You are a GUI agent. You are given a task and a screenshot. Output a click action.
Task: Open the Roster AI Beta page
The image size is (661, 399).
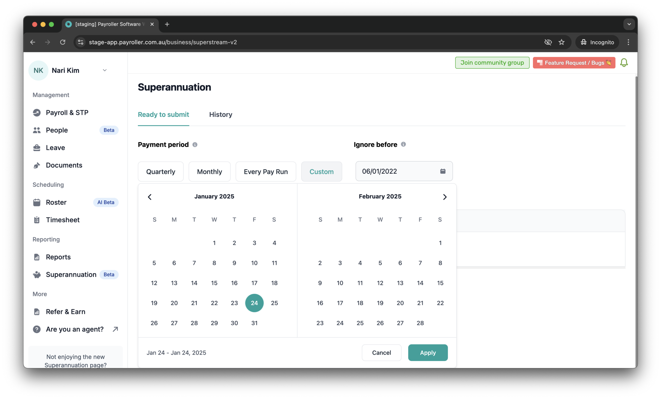pyautogui.click(x=56, y=202)
